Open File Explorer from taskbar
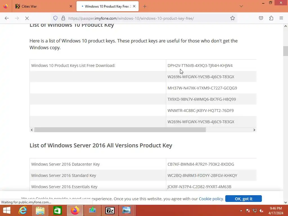Screen dimensions: 288x216 click(40, 210)
